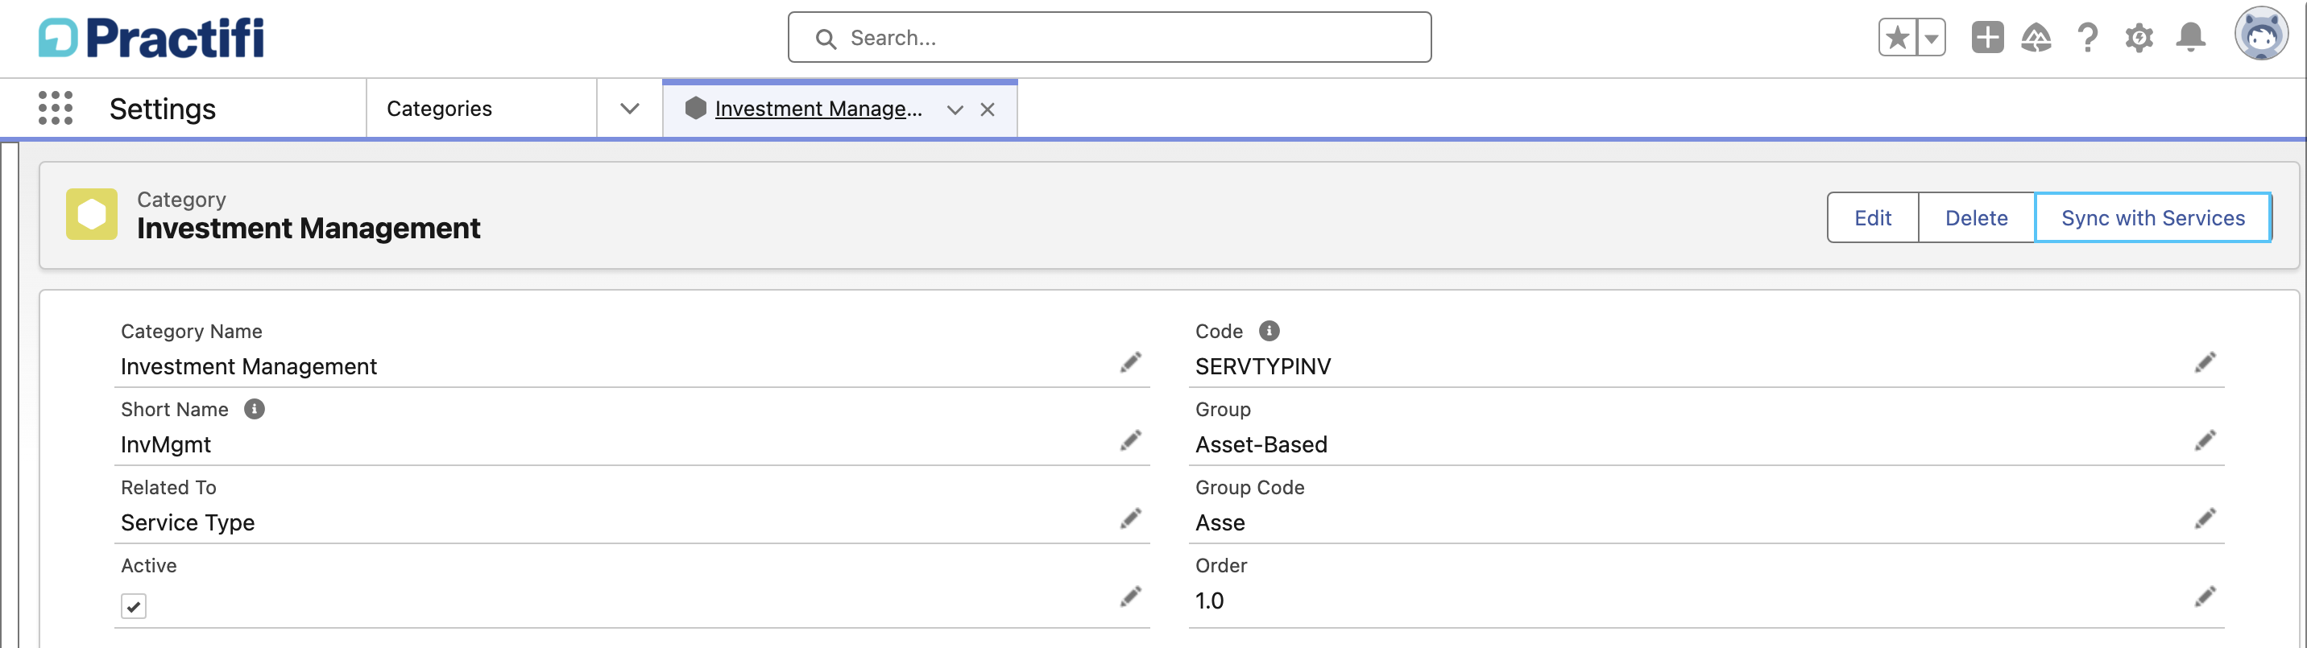
Task: Expand the Categories nav dropdown chevron
Action: pyautogui.click(x=630, y=109)
